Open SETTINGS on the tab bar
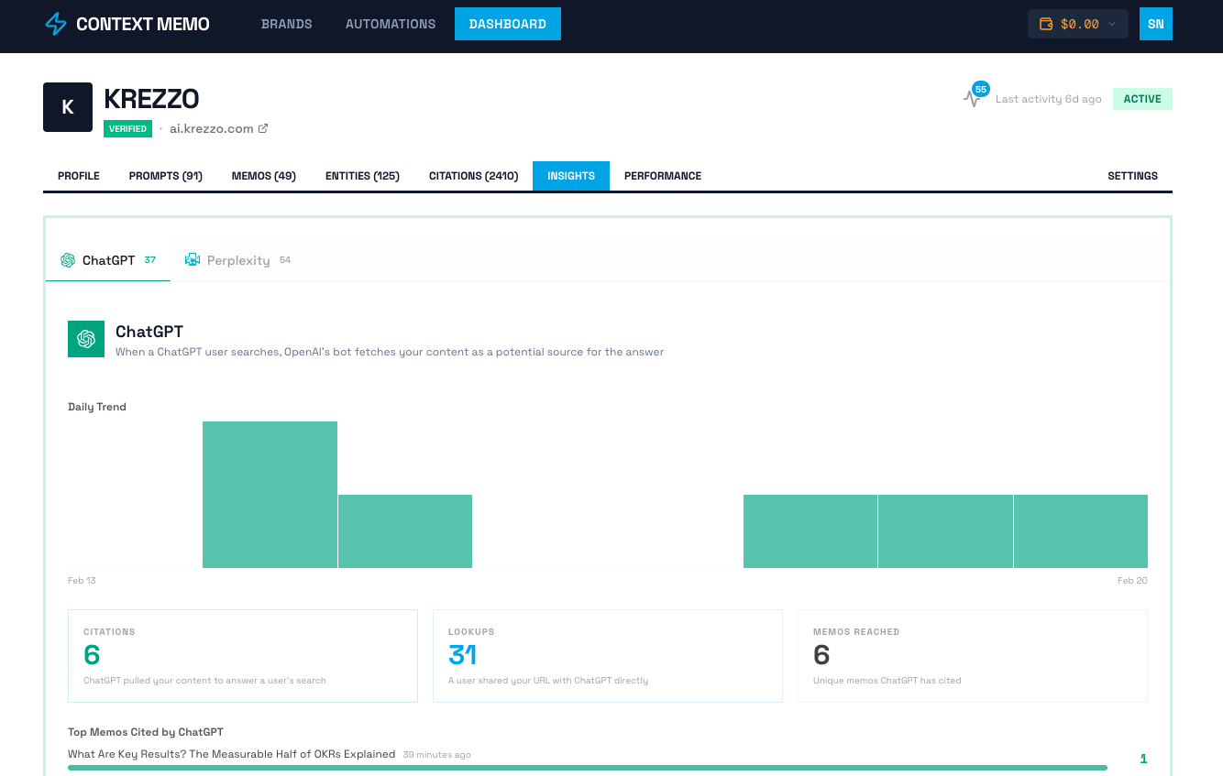1223x776 pixels. coord(1132,176)
